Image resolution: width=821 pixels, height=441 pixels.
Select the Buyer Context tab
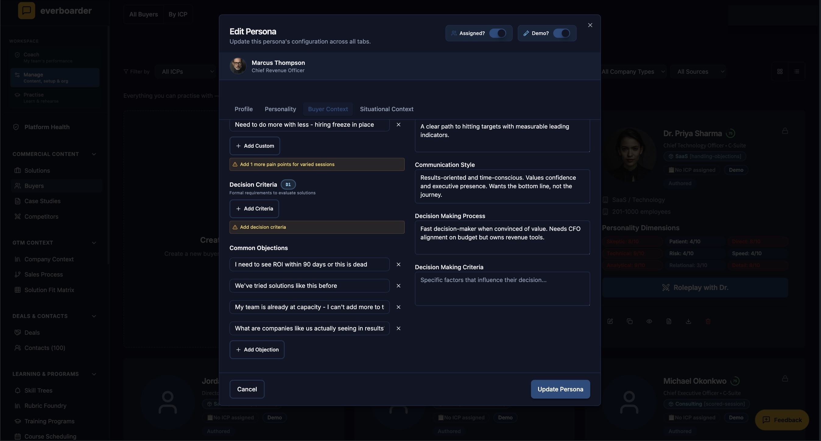[328, 109]
